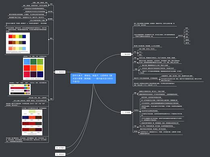The image size is (210, 157).
Task: Select the main branch node numbered 一
Action: tap(126, 54)
